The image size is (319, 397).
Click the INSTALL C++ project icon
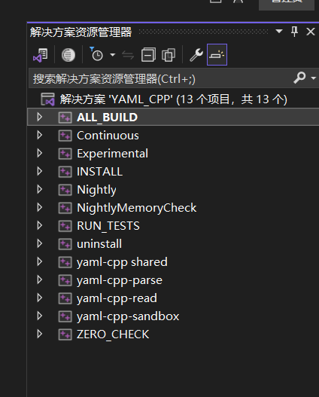[65, 172]
